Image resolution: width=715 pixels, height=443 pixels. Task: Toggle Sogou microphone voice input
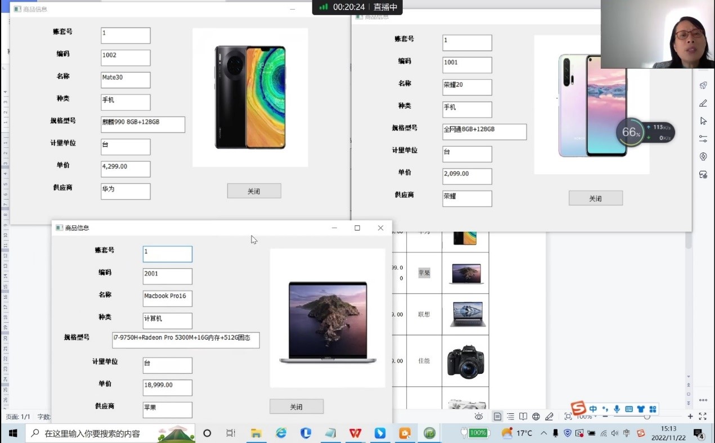coord(617,409)
